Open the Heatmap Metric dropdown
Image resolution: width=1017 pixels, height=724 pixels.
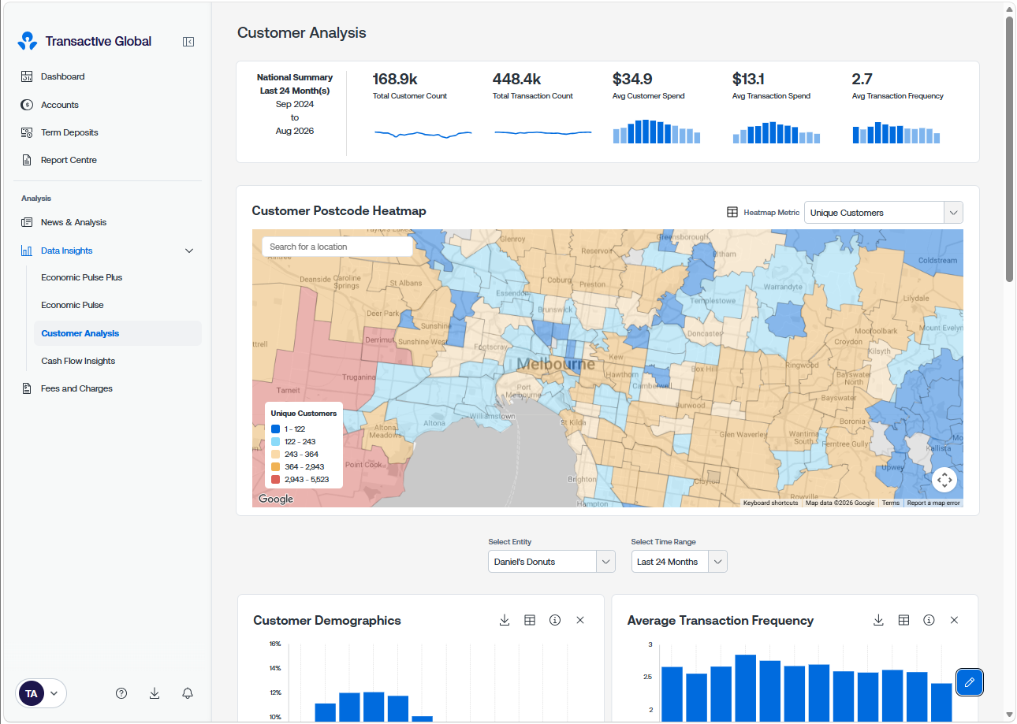pos(884,213)
